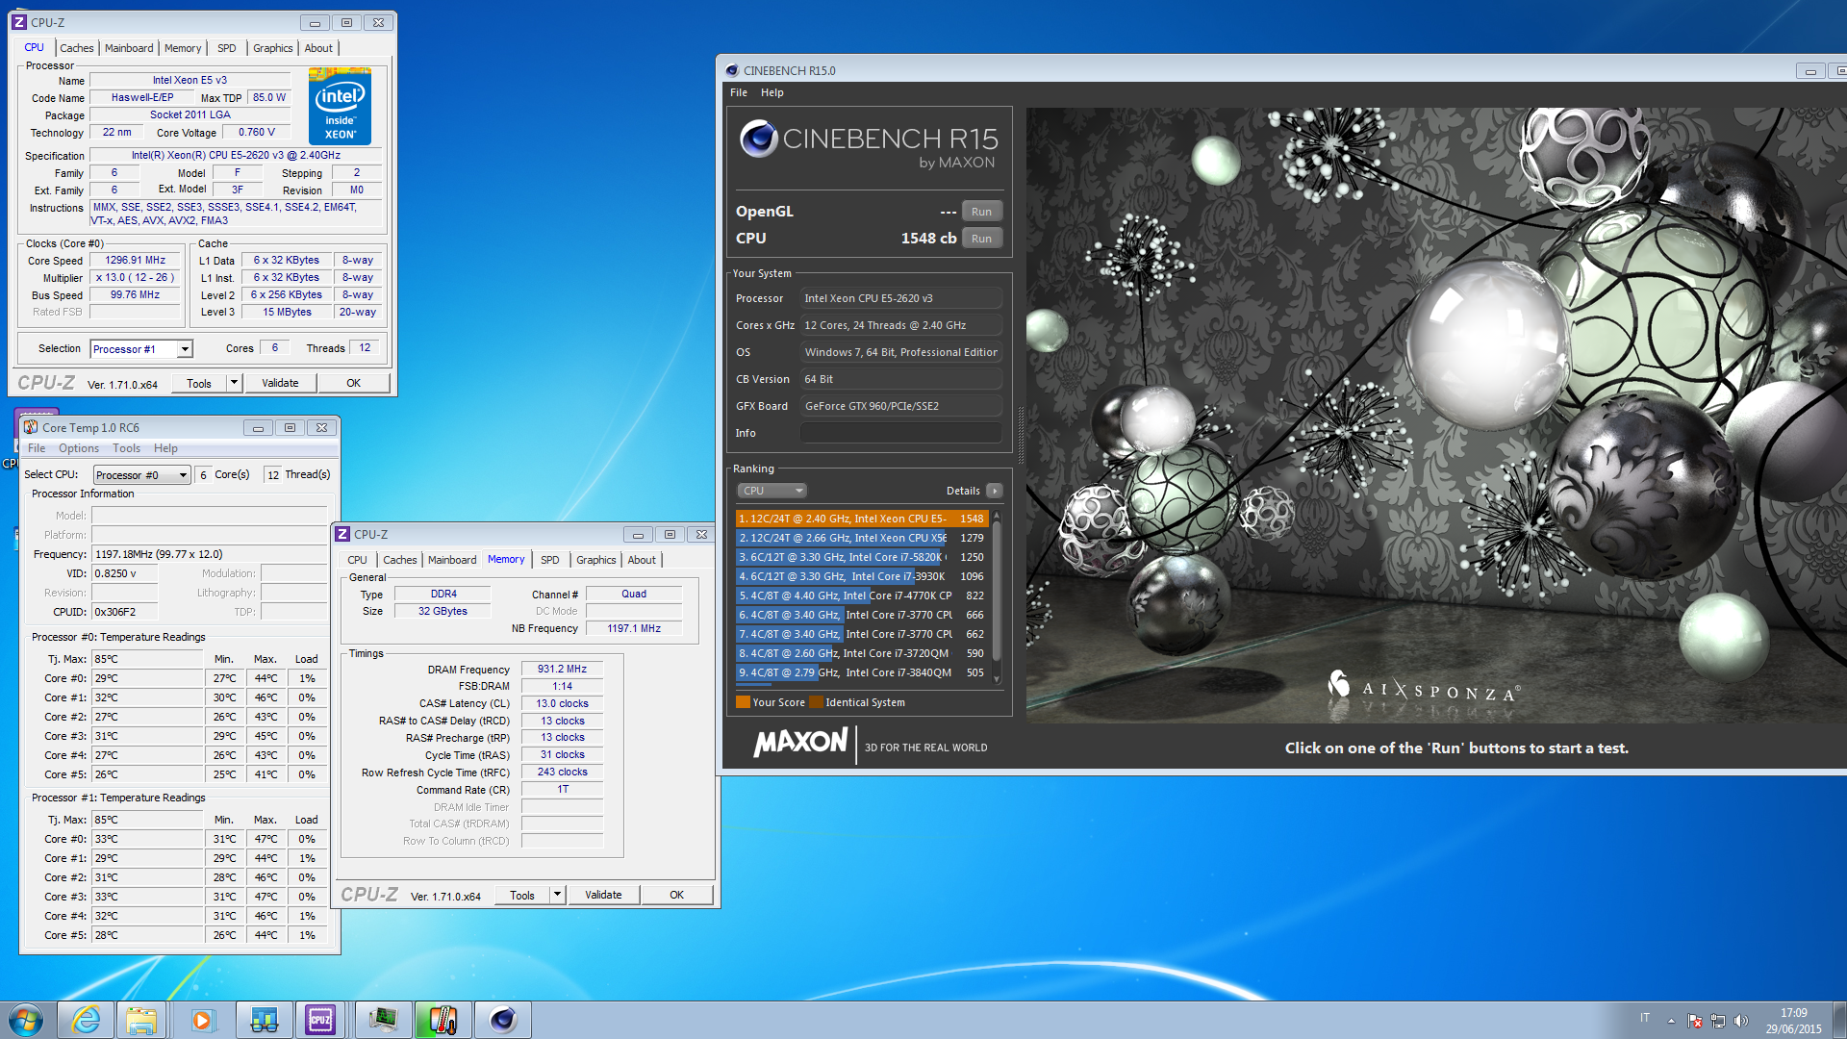Click the MAXON logo in Cinebench
The height and width of the screenshot is (1039, 1847).
800,743
